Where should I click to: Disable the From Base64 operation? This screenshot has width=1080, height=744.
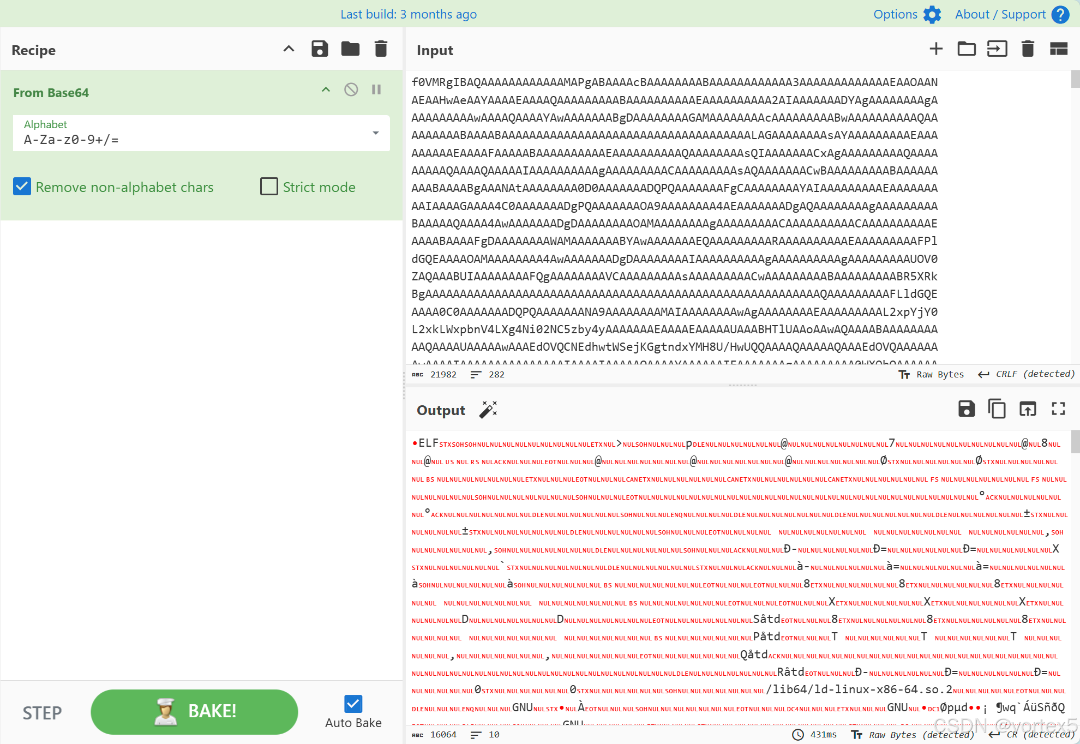click(351, 89)
